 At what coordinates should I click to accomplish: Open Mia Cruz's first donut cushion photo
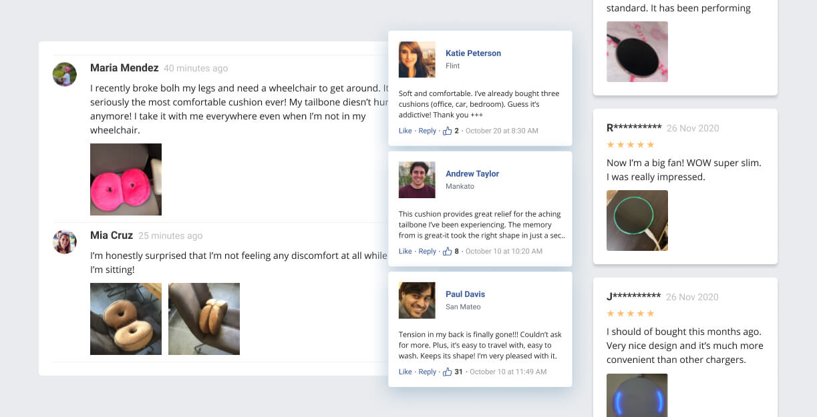[126, 319]
